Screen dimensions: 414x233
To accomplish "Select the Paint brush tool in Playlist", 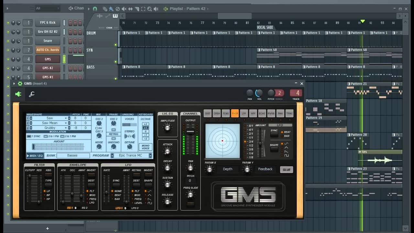I will 111,9.
